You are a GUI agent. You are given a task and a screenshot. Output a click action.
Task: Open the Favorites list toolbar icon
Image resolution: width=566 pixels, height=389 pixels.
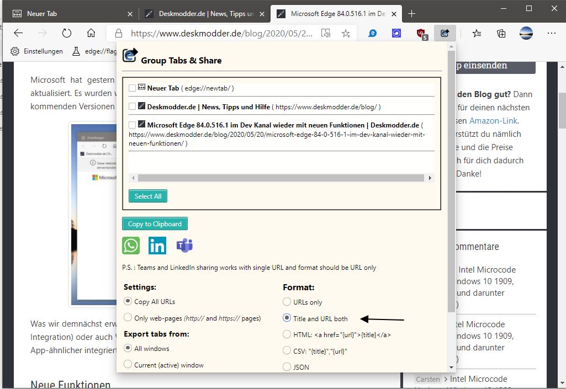tap(477, 34)
